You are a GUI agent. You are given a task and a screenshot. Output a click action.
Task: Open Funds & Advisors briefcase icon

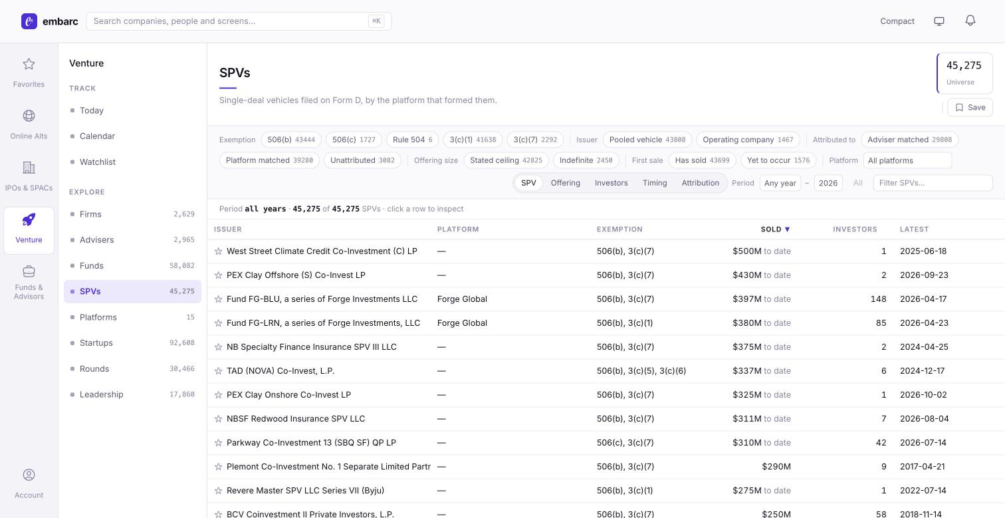pyautogui.click(x=29, y=271)
